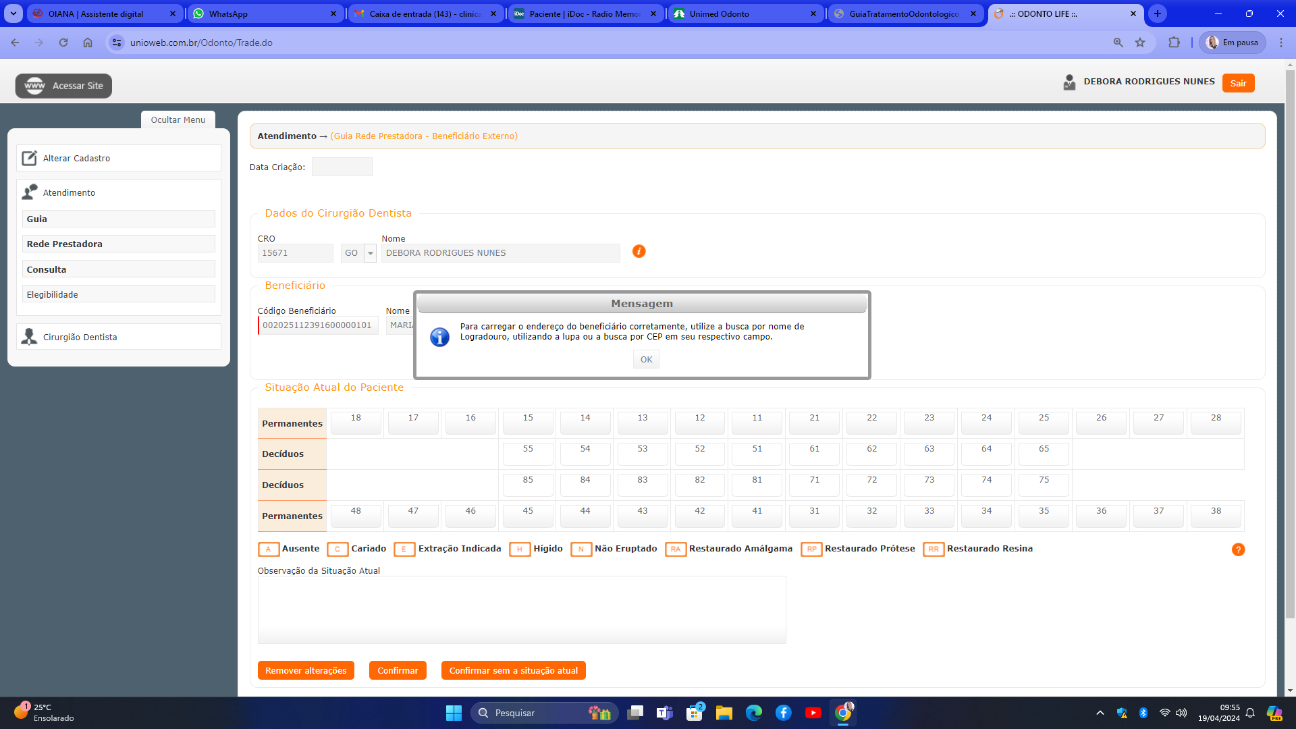Open the CRO state GO dropdown

pyautogui.click(x=370, y=253)
